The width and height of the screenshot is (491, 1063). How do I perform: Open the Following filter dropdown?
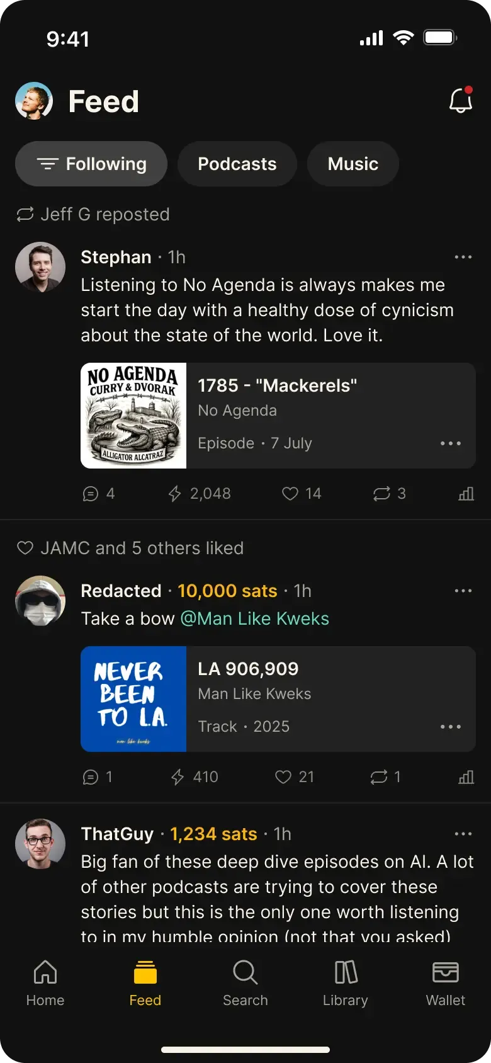coord(91,164)
